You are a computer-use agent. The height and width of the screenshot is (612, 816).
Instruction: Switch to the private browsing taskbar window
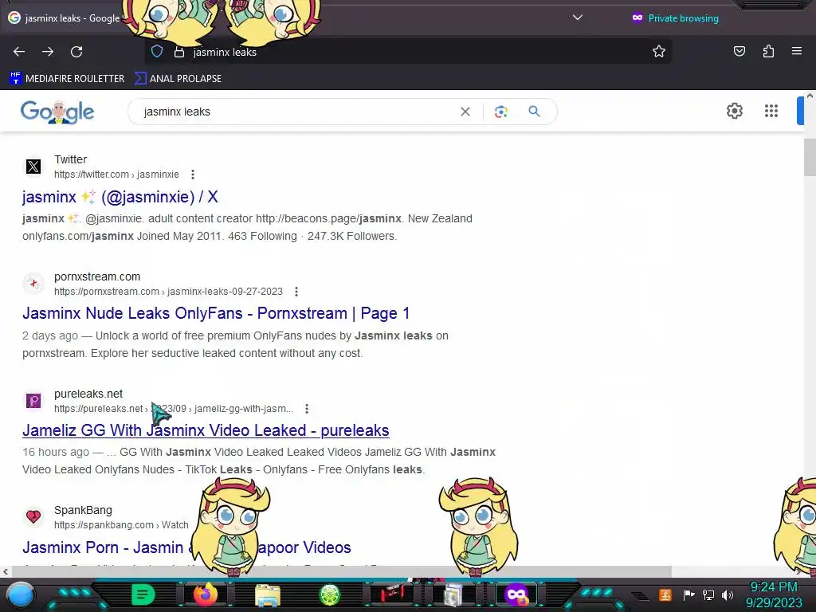[x=516, y=594]
